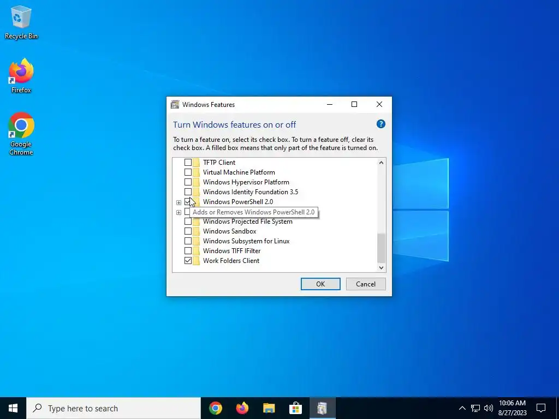Image resolution: width=559 pixels, height=419 pixels.
Task: Select the Windows PowerShell 2.0 label
Action: coord(238,202)
